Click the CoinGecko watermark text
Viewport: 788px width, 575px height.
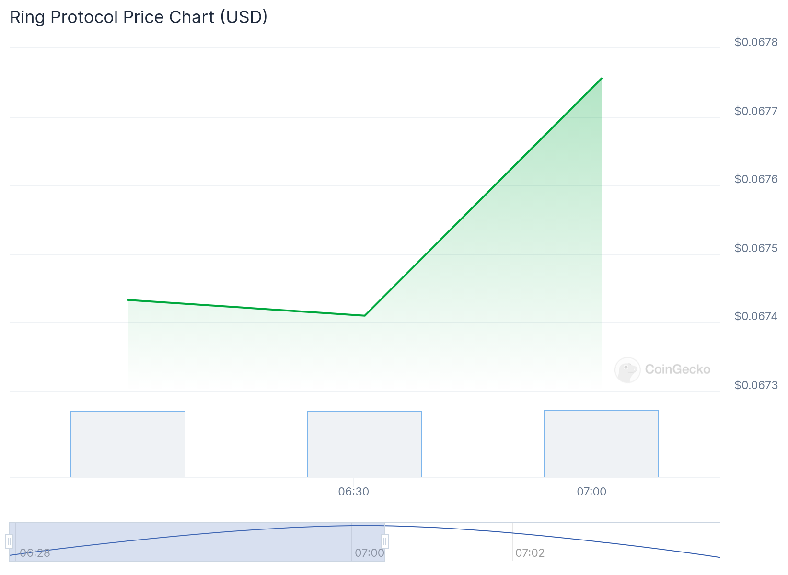coord(677,369)
